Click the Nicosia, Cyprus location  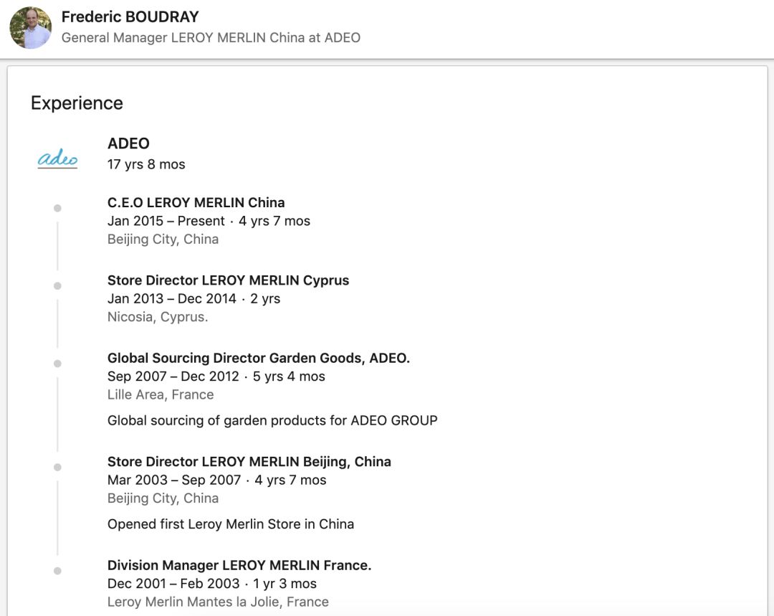pos(158,317)
